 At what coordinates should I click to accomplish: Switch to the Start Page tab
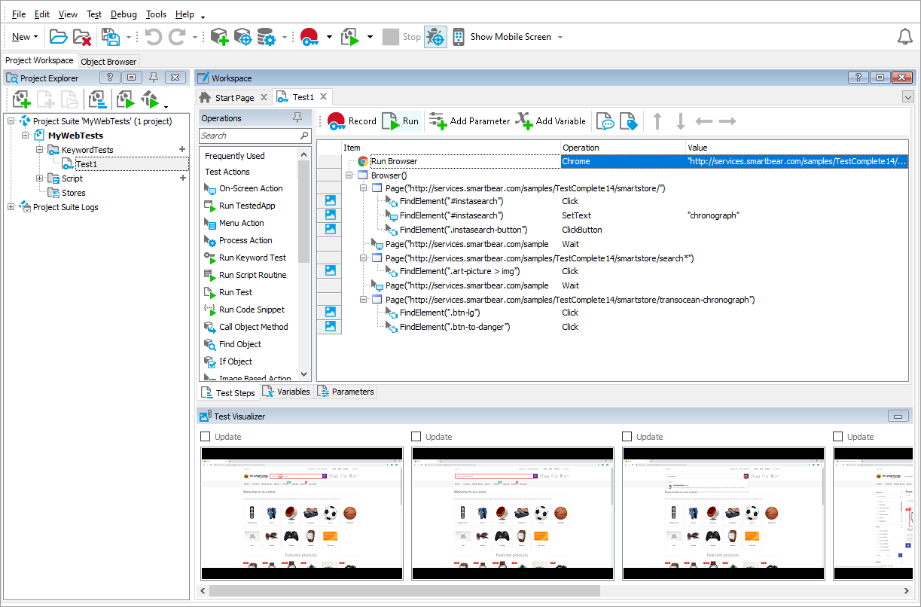click(233, 96)
